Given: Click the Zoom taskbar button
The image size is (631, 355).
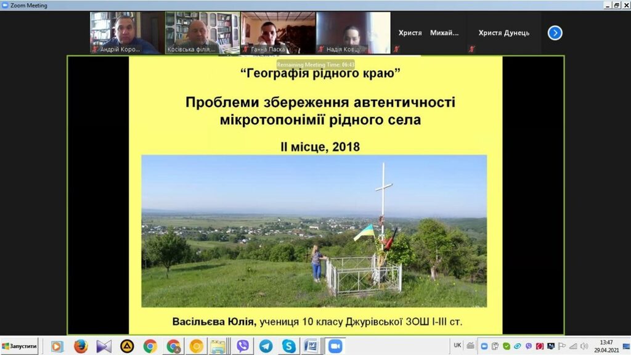Looking at the screenshot, I should (x=335, y=346).
